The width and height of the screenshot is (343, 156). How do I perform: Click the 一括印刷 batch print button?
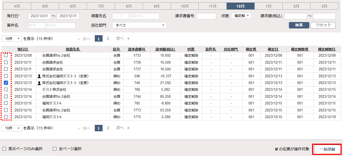pyautogui.click(x=327, y=149)
